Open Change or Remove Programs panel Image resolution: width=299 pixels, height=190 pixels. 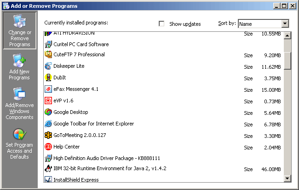click(20, 30)
